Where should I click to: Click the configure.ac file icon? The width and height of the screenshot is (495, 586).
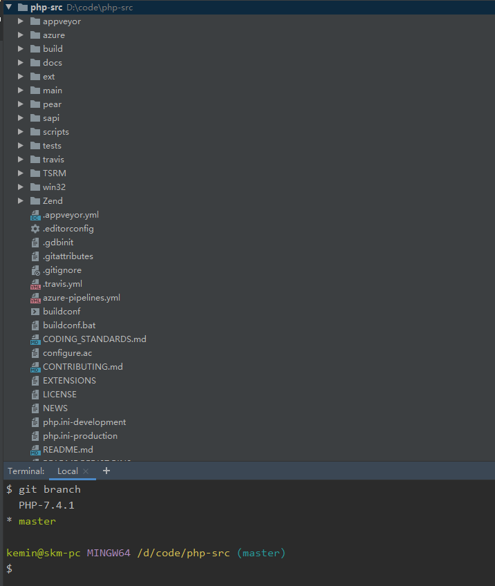[35, 353]
